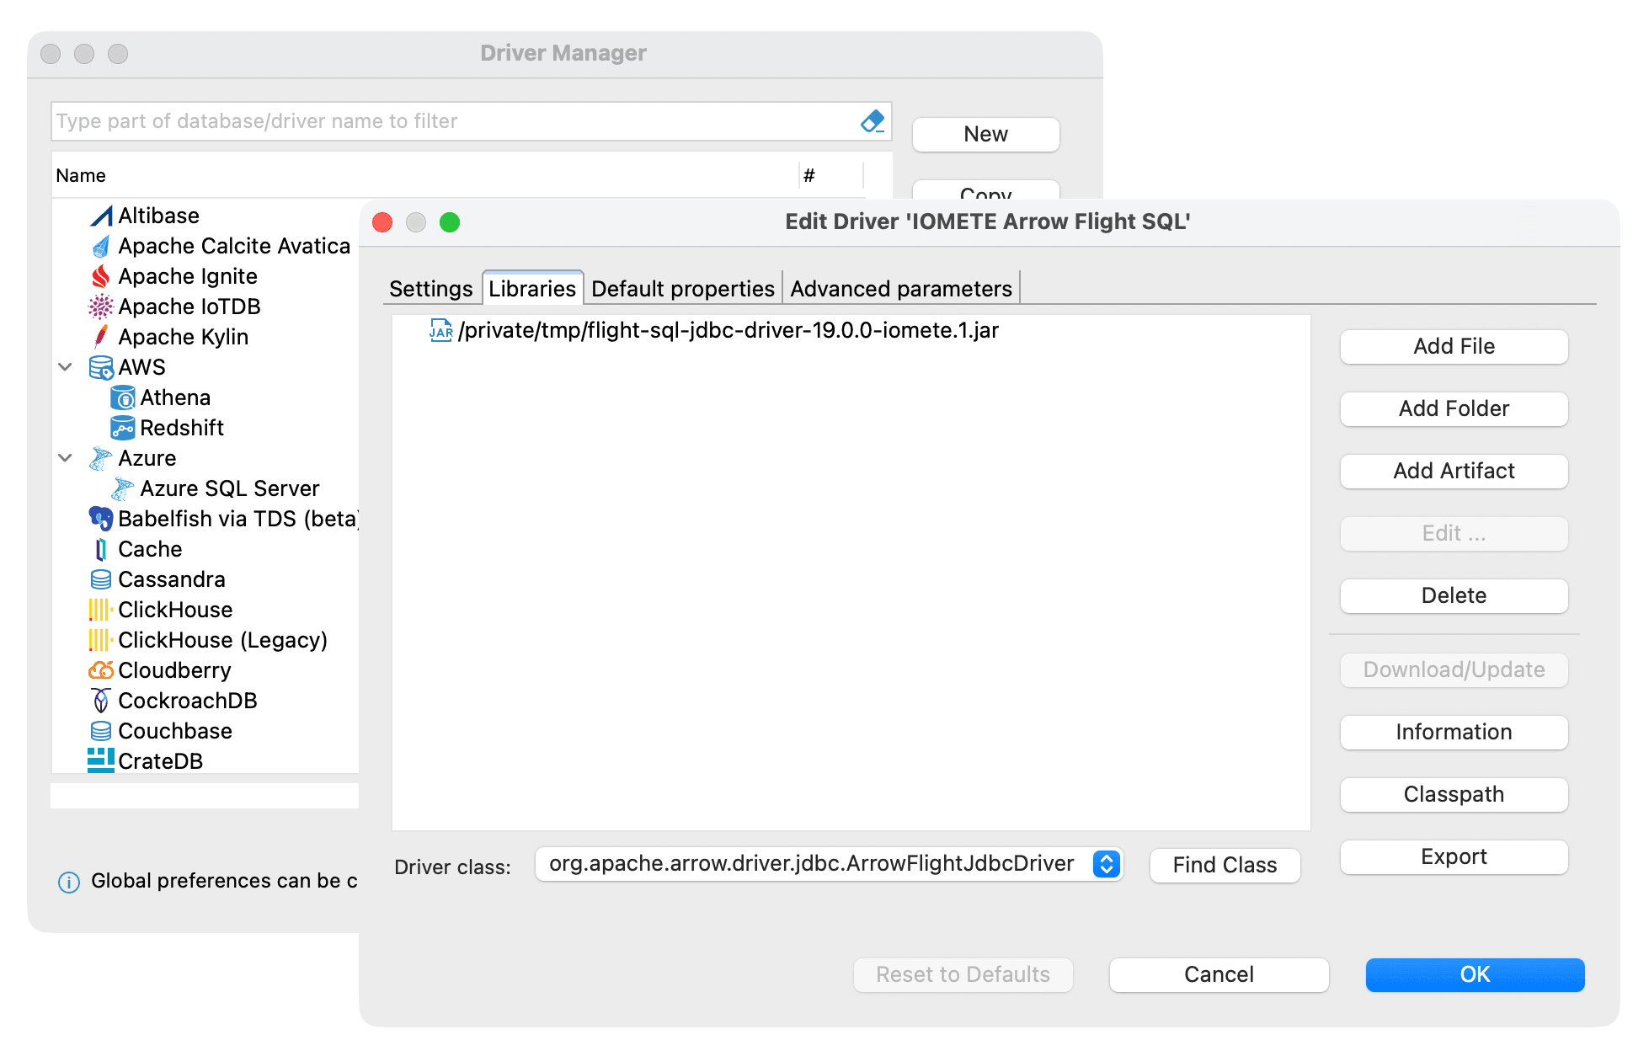The width and height of the screenshot is (1649, 1056).
Task: Delete the selected library
Action: coord(1454,596)
